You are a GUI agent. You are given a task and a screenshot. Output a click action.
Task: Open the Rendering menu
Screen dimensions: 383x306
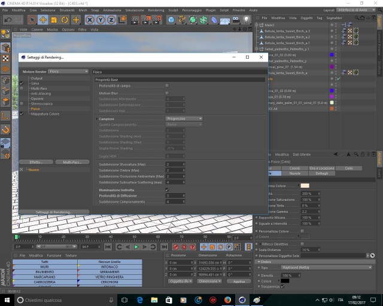click(x=156, y=10)
